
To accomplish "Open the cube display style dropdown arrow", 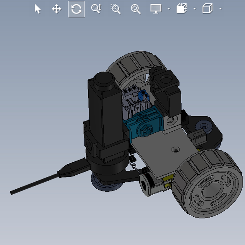I will pos(220,8).
